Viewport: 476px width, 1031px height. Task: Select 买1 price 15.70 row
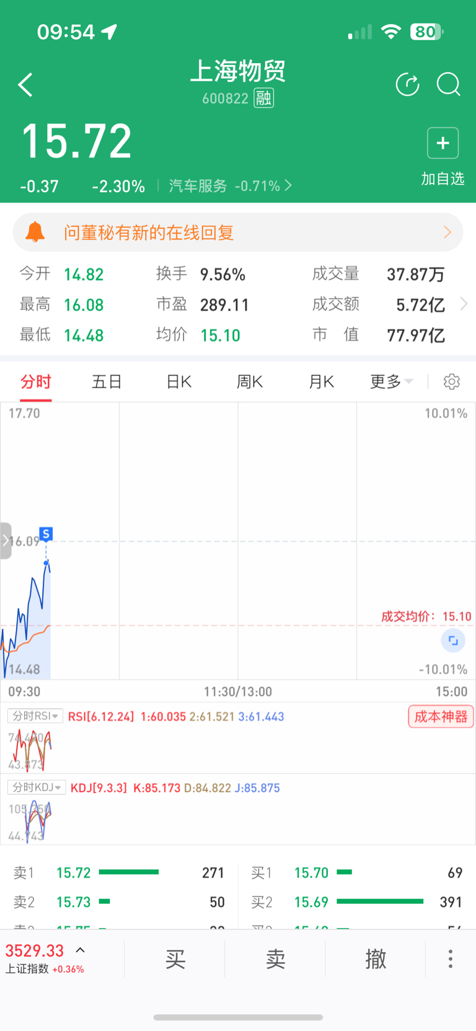pos(357,872)
